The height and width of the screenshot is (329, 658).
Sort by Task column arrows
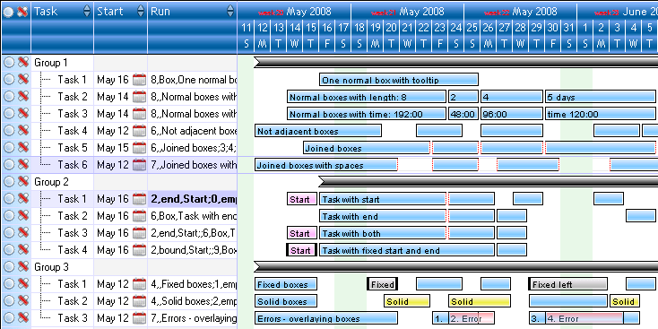coord(87,12)
